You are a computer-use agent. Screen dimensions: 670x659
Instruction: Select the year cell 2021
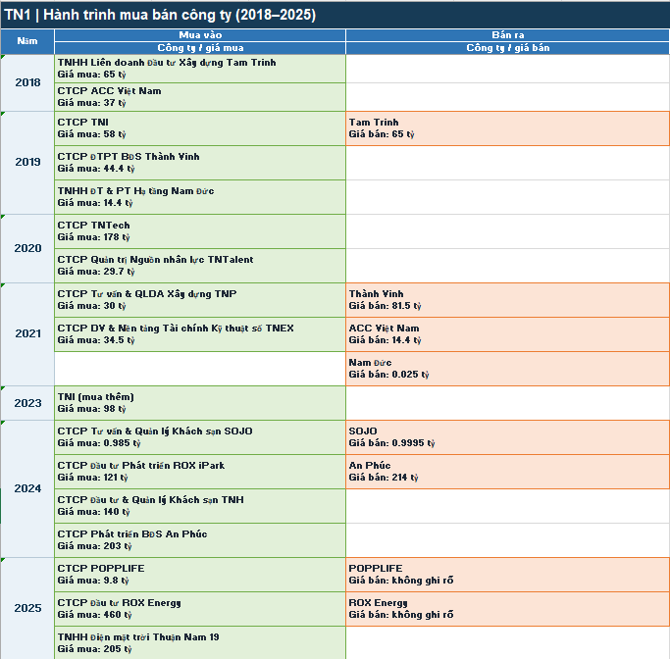point(27,334)
